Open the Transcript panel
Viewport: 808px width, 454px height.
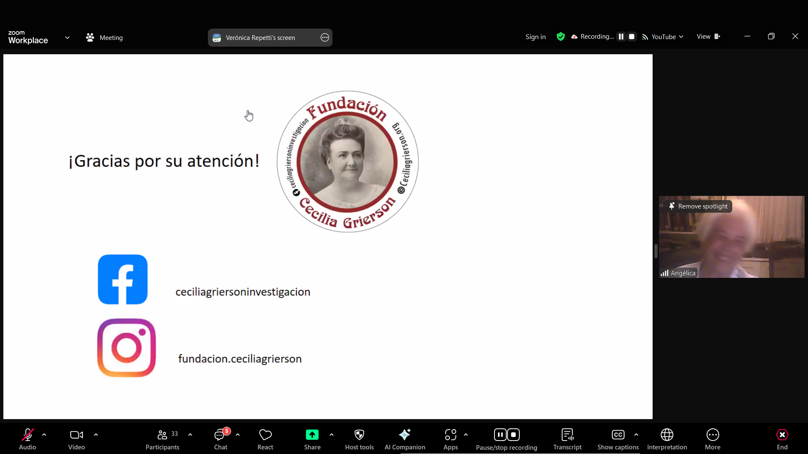coord(567,438)
